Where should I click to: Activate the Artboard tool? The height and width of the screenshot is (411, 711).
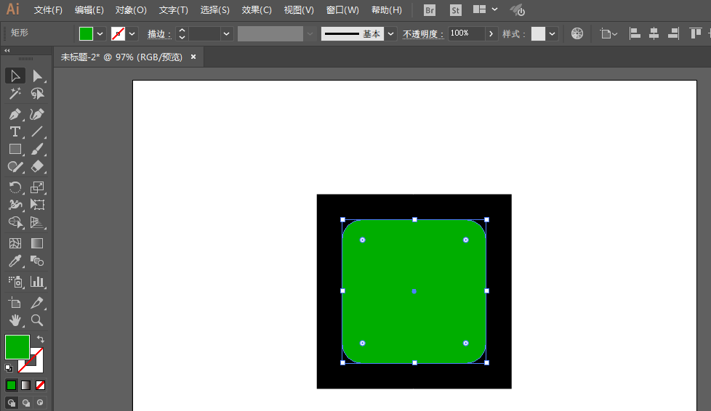click(x=15, y=303)
